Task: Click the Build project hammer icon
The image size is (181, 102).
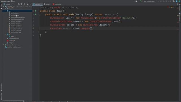Action: pyautogui.click(x=141, y=1)
